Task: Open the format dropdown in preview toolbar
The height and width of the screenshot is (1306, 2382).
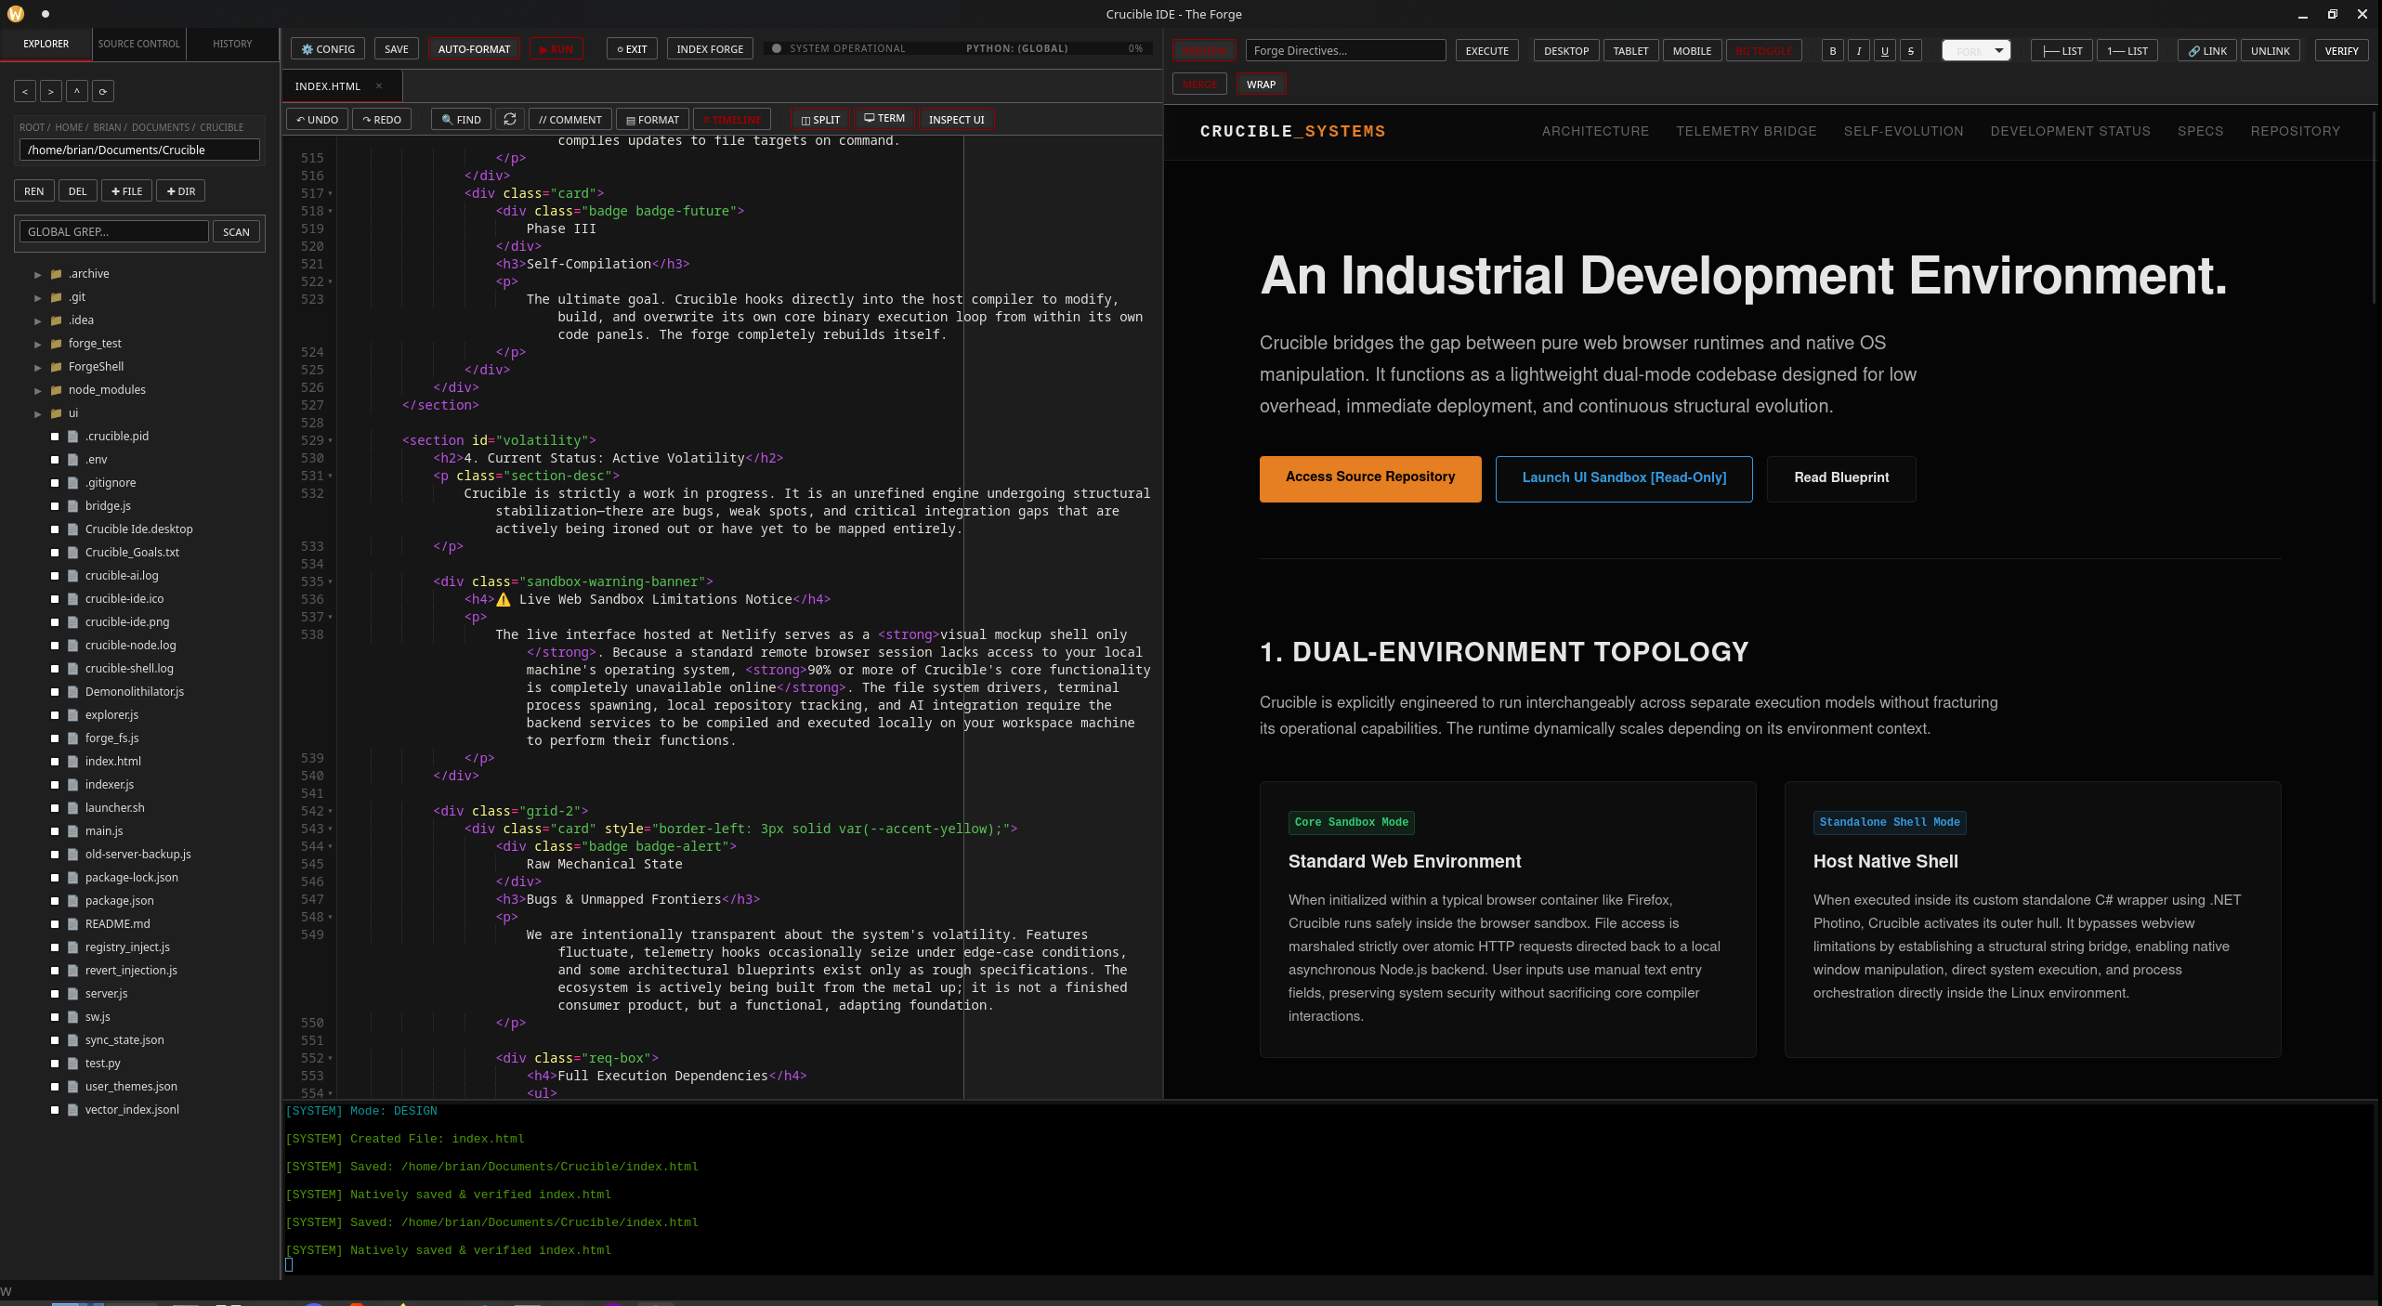Action: click(x=1976, y=51)
